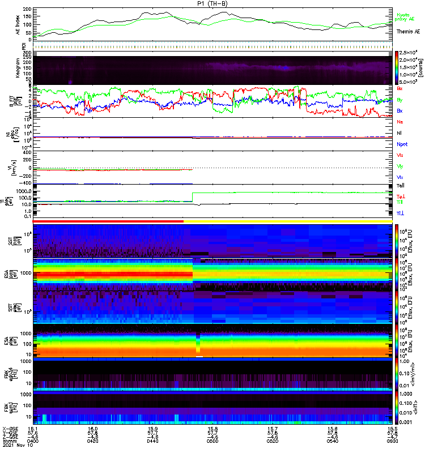The height and width of the screenshot is (453, 425).
Task: Click the green "Viy" velocity legend label
Action: [x=400, y=166]
